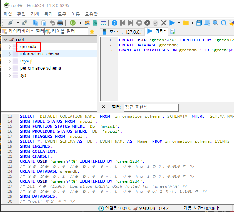This screenshot has height=212, width=234.
Task: Click the magnifier search icon
Action: pos(215,23)
